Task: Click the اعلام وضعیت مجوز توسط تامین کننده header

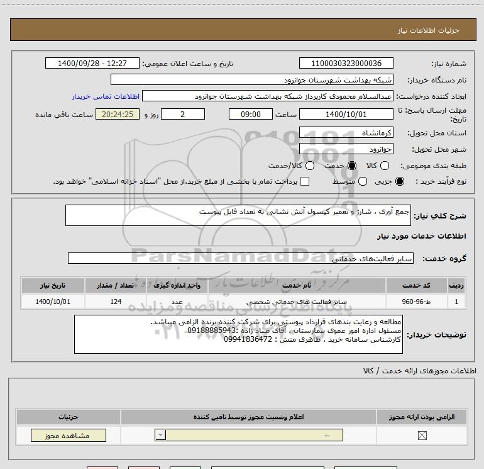Action: coord(248,417)
